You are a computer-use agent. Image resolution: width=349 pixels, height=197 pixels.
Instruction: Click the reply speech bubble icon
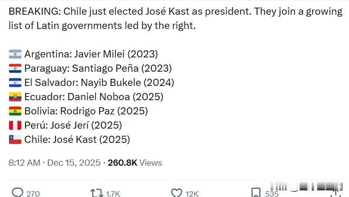tap(18, 193)
